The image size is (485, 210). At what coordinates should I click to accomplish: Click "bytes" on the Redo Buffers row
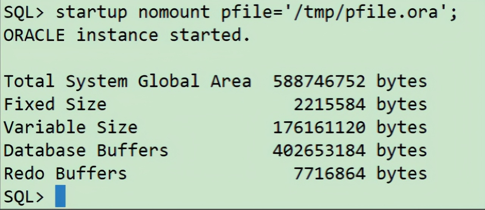pyautogui.click(x=402, y=174)
